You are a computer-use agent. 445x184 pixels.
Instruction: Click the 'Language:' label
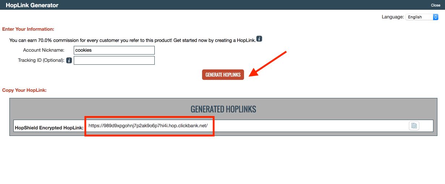pyautogui.click(x=393, y=17)
